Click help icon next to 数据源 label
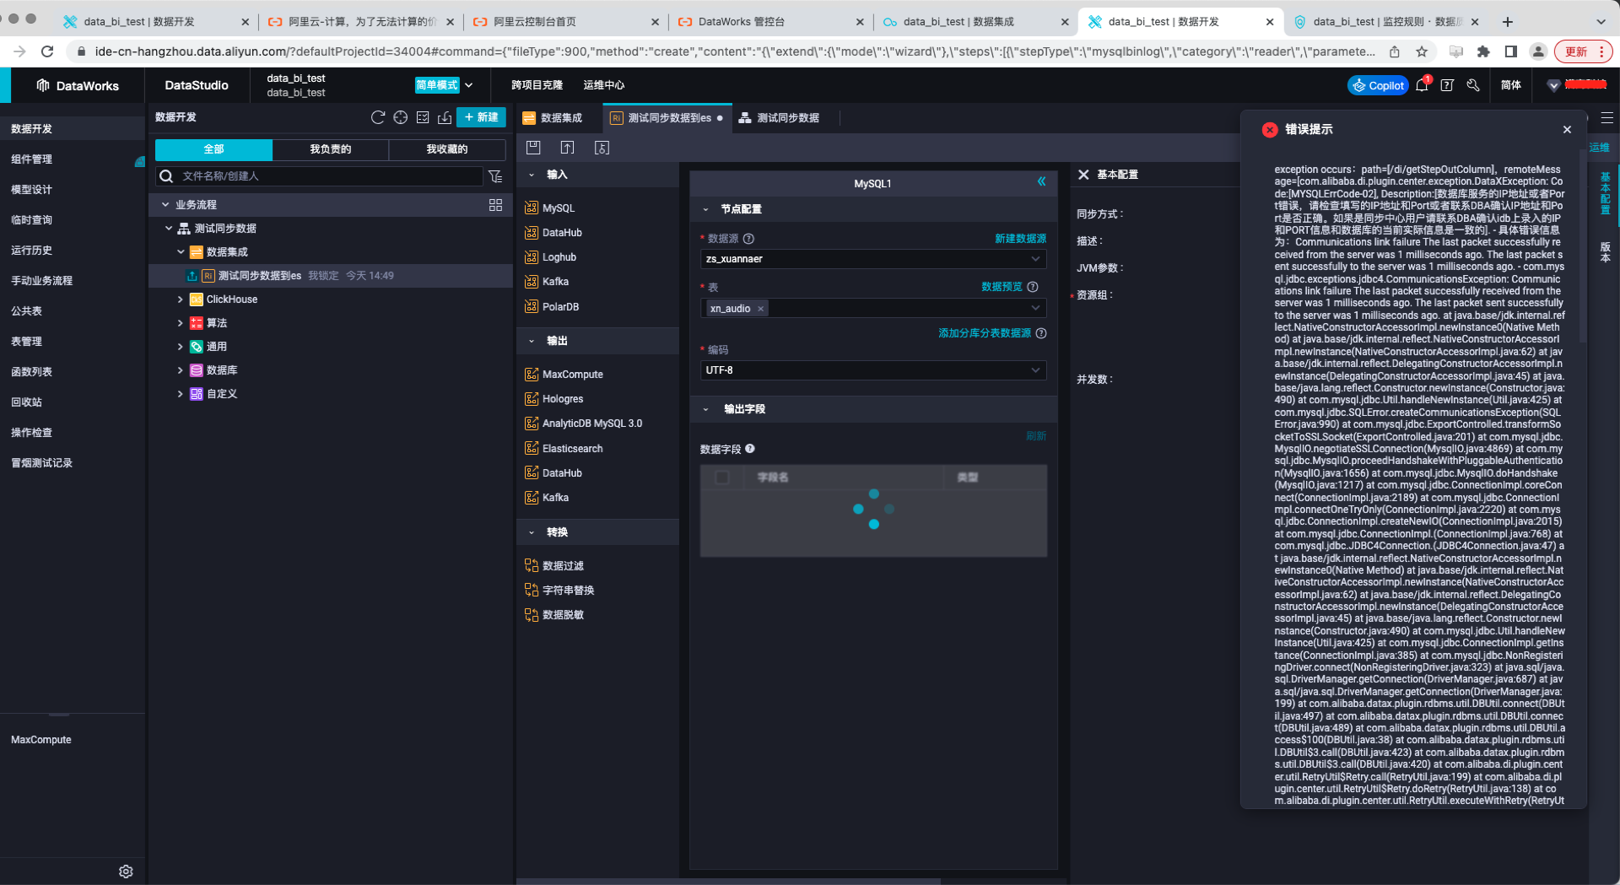1620x885 pixels. pyautogui.click(x=748, y=239)
